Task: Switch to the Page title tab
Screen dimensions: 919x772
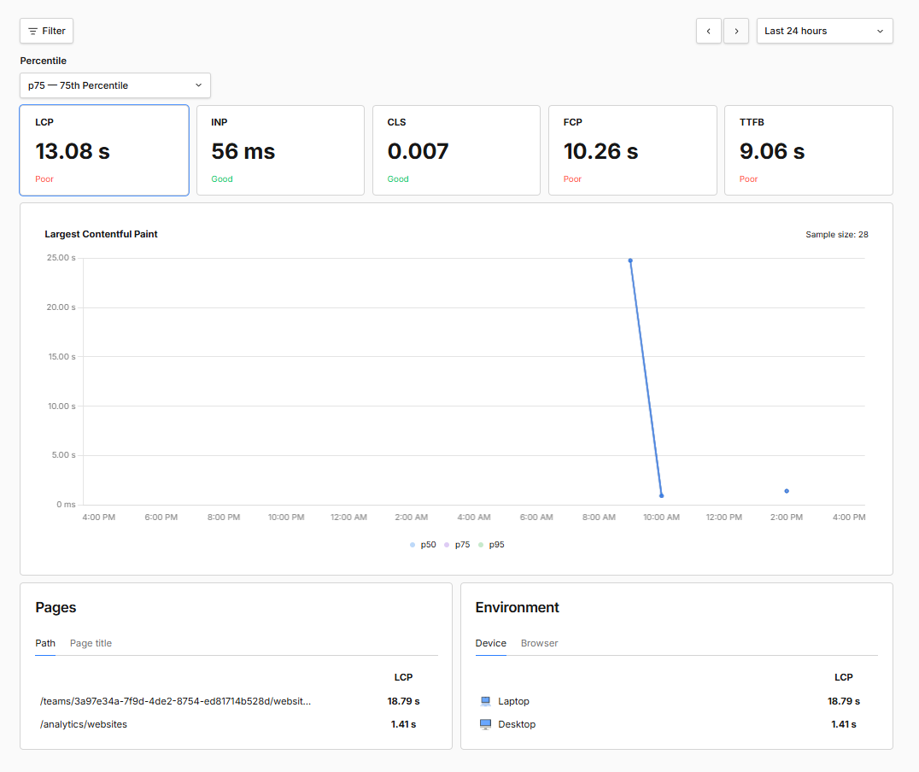Action: (91, 643)
